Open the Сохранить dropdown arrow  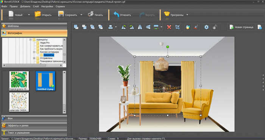81,15
